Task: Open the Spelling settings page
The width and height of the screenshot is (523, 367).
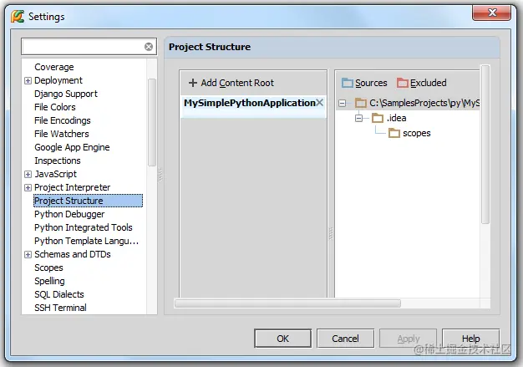Action: click(x=49, y=281)
